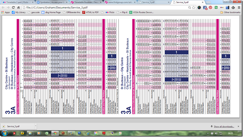Click the Pinterest extension icon
This screenshot has width=243, height=137.
(210, 7)
